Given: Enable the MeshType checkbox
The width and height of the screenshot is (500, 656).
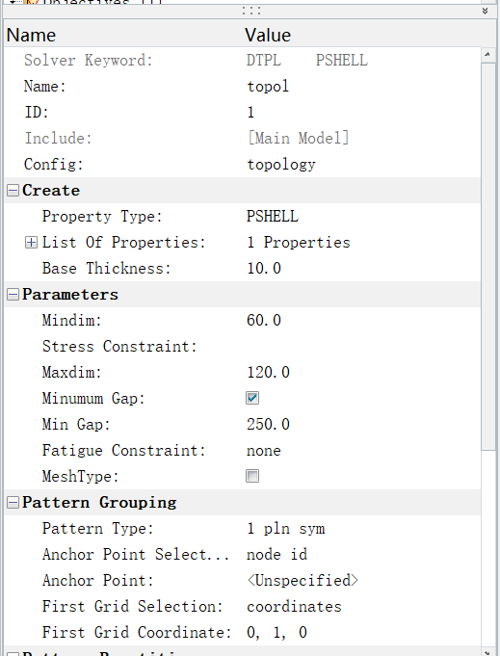Looking at the screenshot, I should (x=252, y=476).
